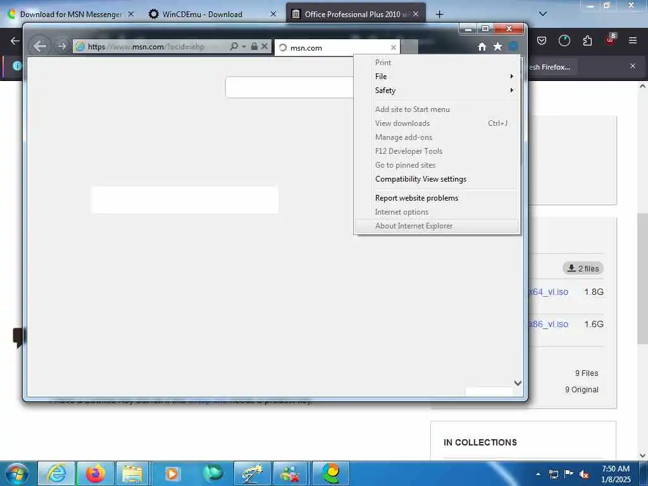The image size is (648, 486).
Task: Open the media player taskbar icon
Action: click(x=171, y=474)
